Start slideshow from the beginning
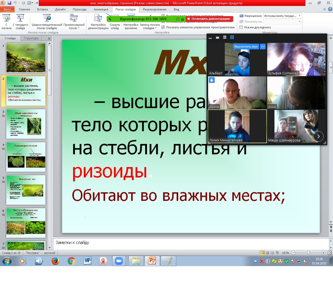Viewport: 333px width, 290px height. (6, 21)
